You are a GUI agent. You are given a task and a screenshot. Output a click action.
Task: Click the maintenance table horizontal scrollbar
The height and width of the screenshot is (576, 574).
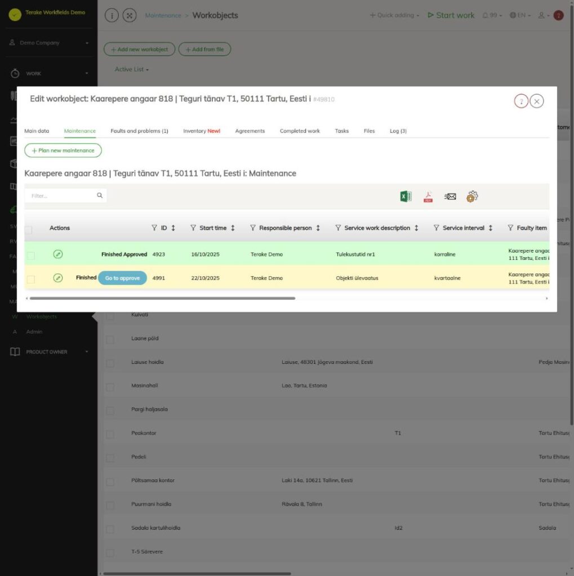(x=163, y=298)
